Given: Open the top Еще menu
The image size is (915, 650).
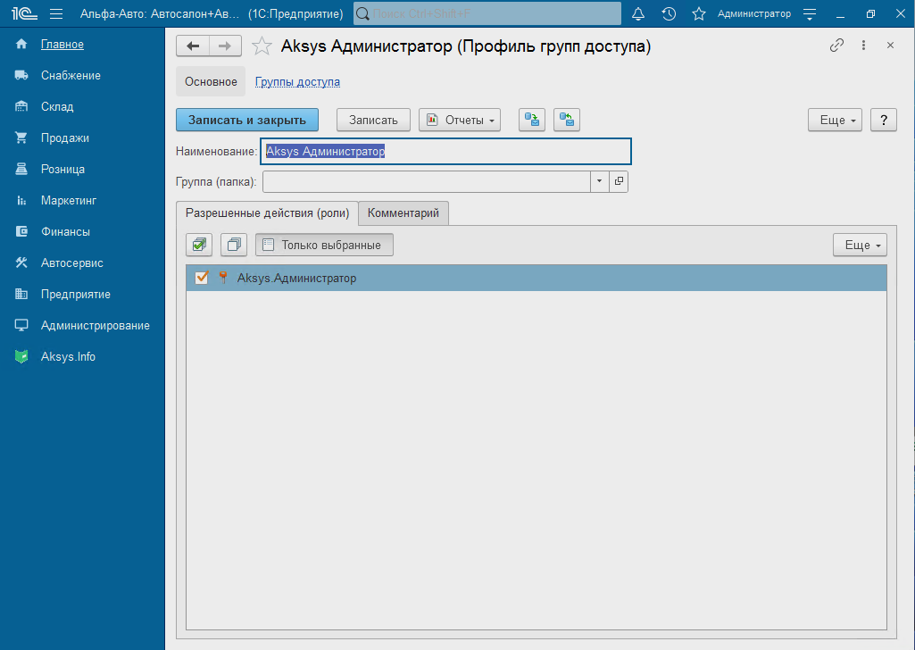Looking at the screenshot, I should (835, 120).
